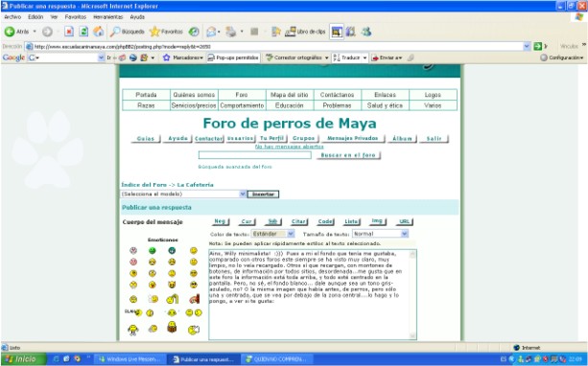588x366 pixels.
Task: Open the Archivo menu
Action: pyautogui.click(x=12, y=17)
